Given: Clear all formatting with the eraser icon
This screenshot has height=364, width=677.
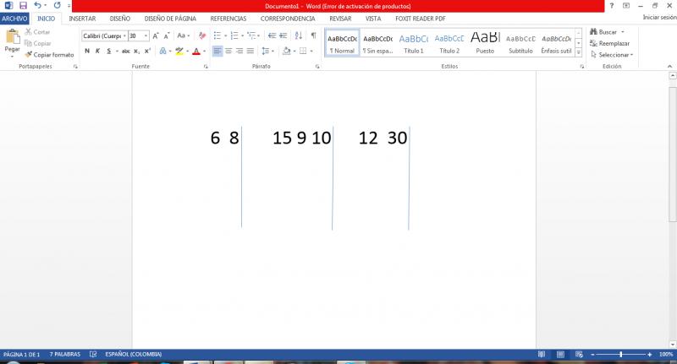Looking at the screenshot, I should tap(201, 35).
